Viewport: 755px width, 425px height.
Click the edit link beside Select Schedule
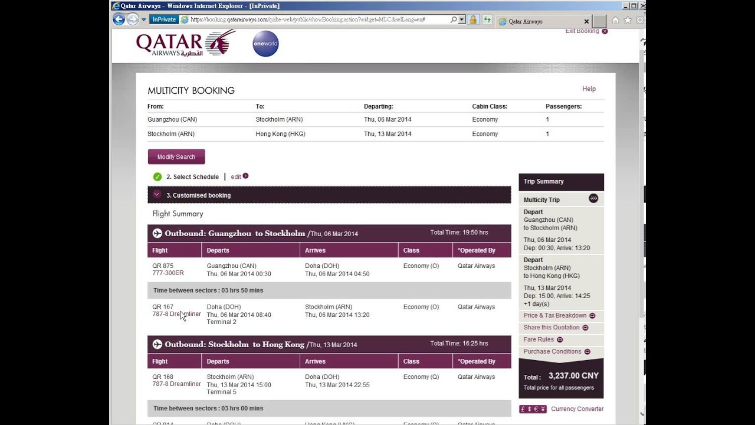click(x=236, y=176)
